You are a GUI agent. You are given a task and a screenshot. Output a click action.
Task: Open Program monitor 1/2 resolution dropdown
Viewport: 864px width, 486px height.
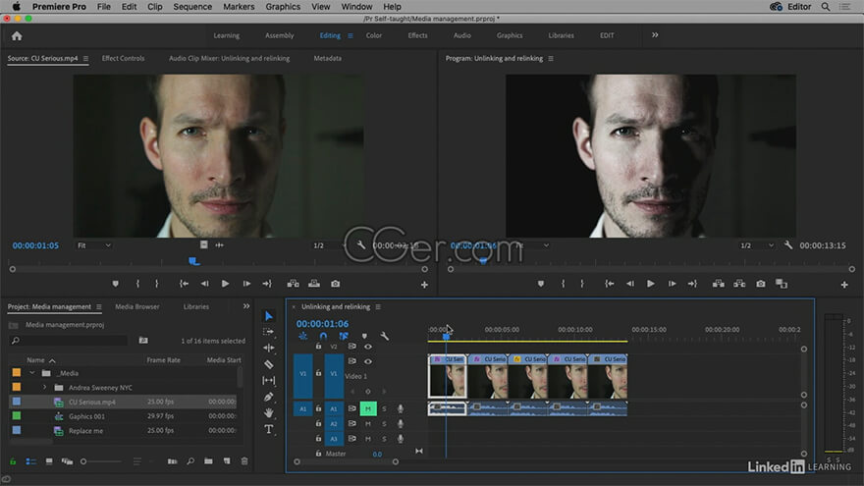coord(757,245)
